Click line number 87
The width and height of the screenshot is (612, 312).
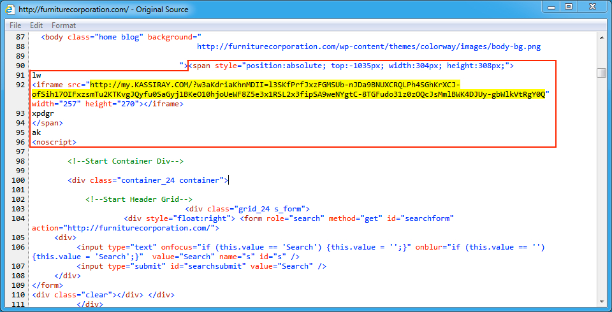click(20, 37)
